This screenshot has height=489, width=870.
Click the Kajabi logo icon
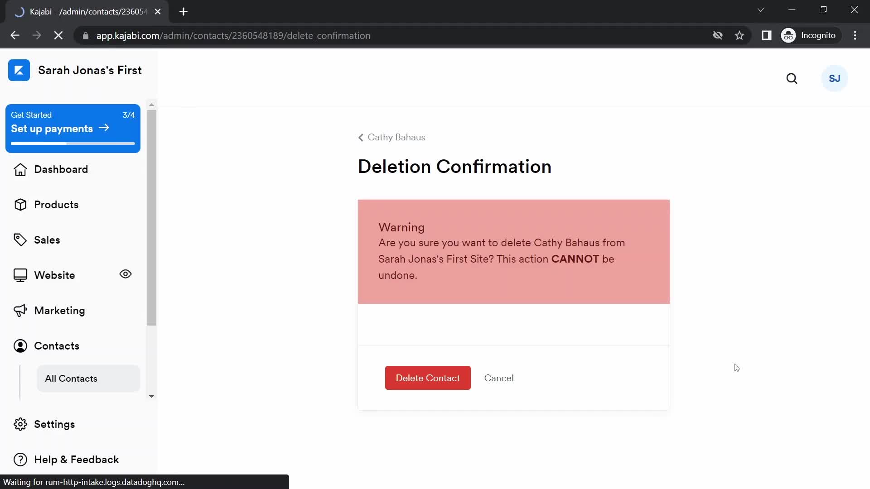click(x=19, y=70)
